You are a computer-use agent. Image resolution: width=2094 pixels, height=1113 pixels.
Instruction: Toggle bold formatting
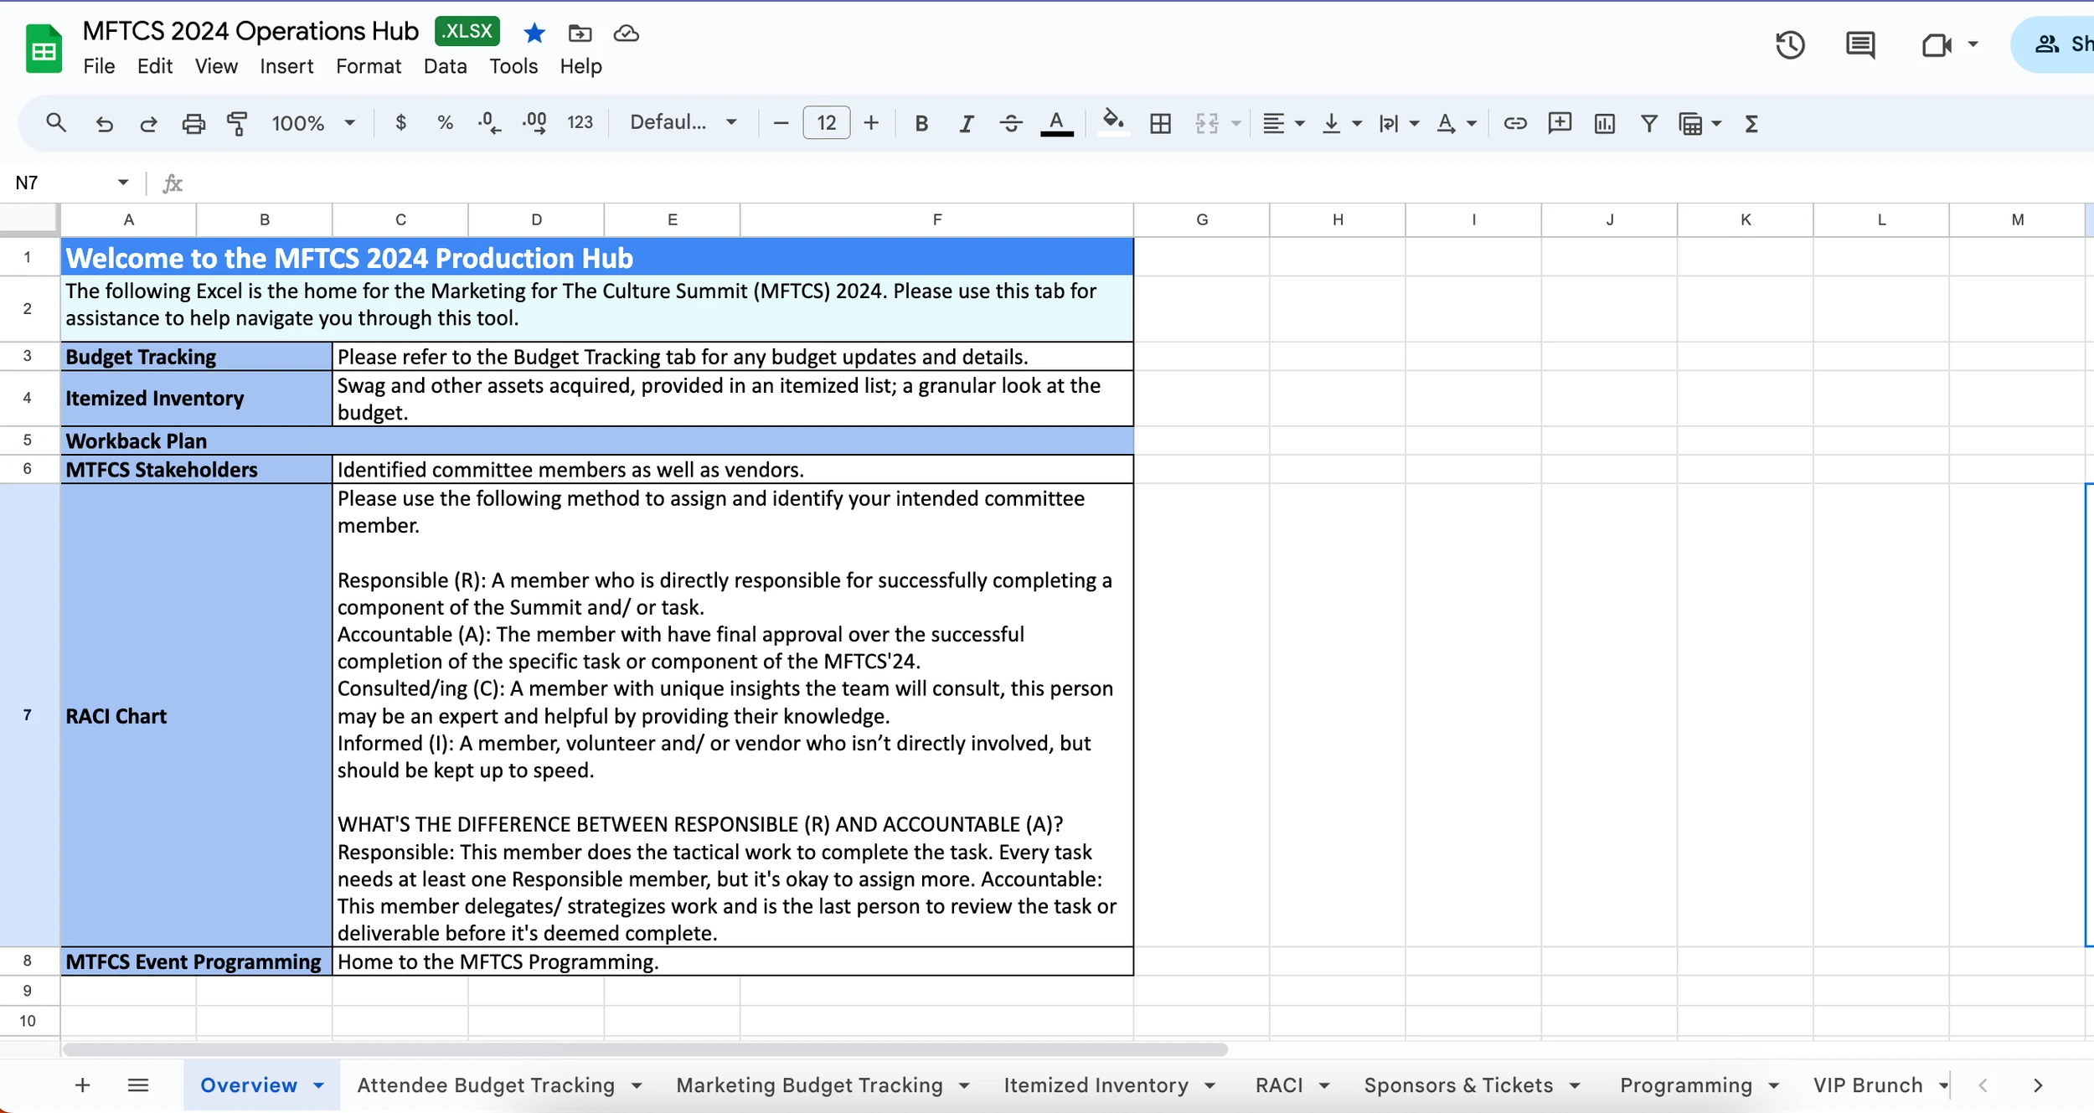[x=921, y=124]
